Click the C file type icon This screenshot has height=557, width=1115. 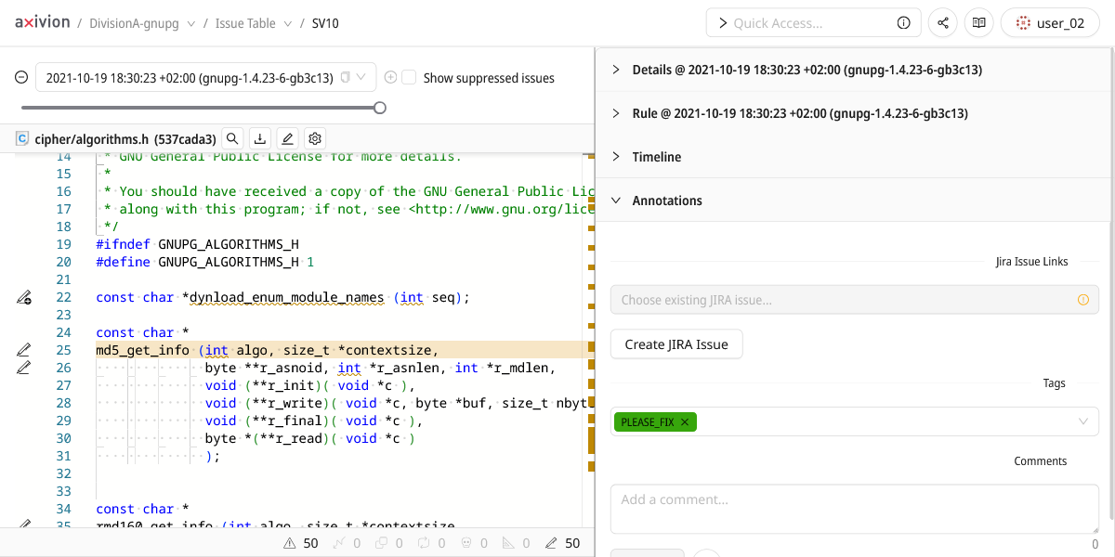tap(21, 139)
